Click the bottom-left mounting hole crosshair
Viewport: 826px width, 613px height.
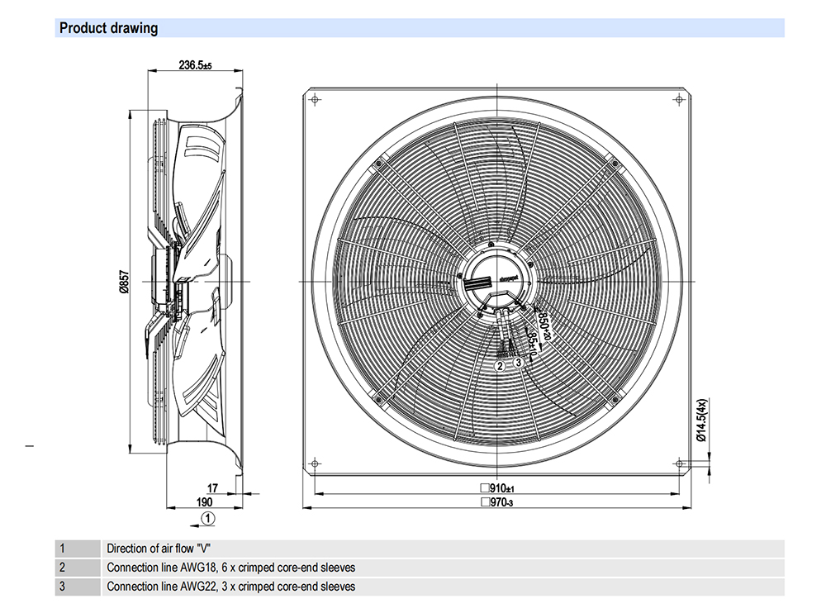coord(315,463)
